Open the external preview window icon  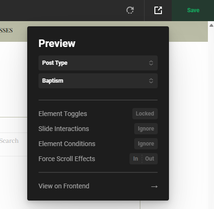click(158, 10)
